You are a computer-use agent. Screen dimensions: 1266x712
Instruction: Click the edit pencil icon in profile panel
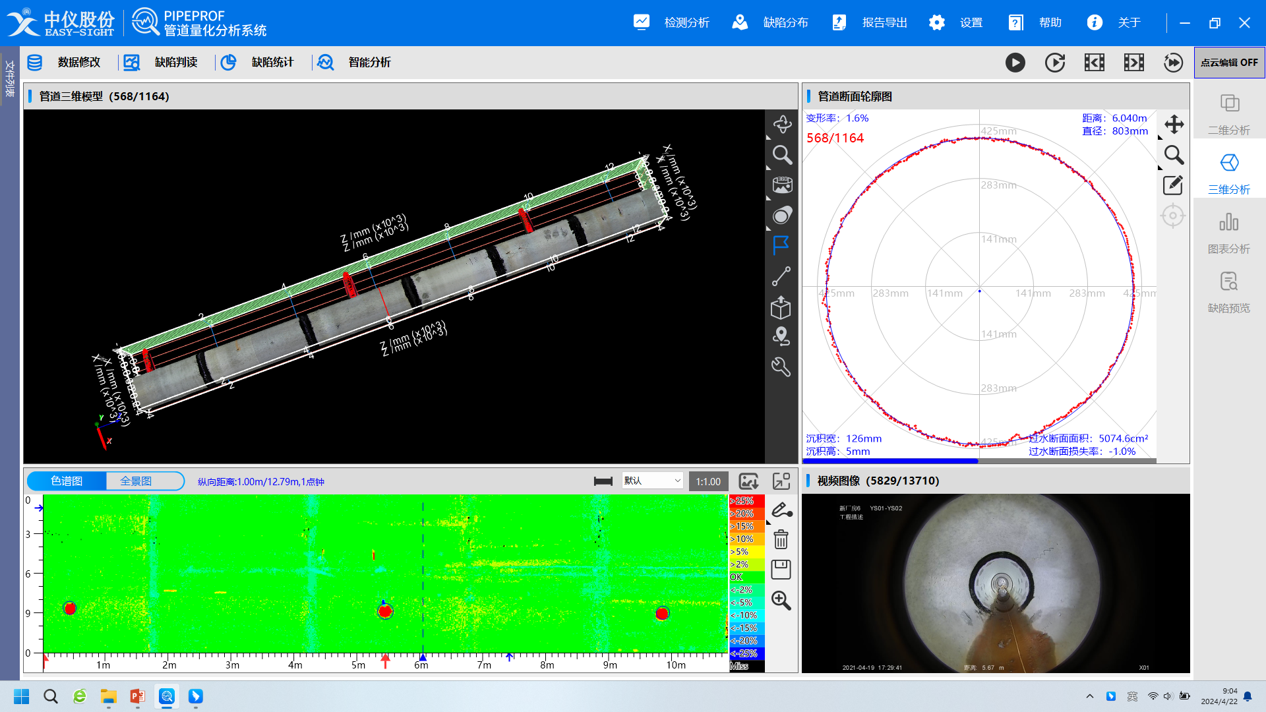point(1173,185)
